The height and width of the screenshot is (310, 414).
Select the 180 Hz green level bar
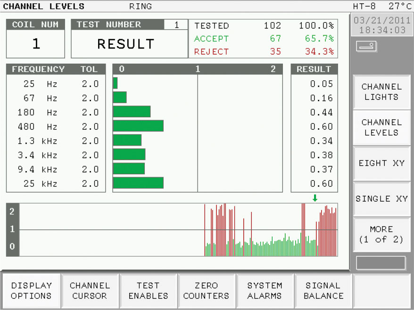click(x=132, y=112)
